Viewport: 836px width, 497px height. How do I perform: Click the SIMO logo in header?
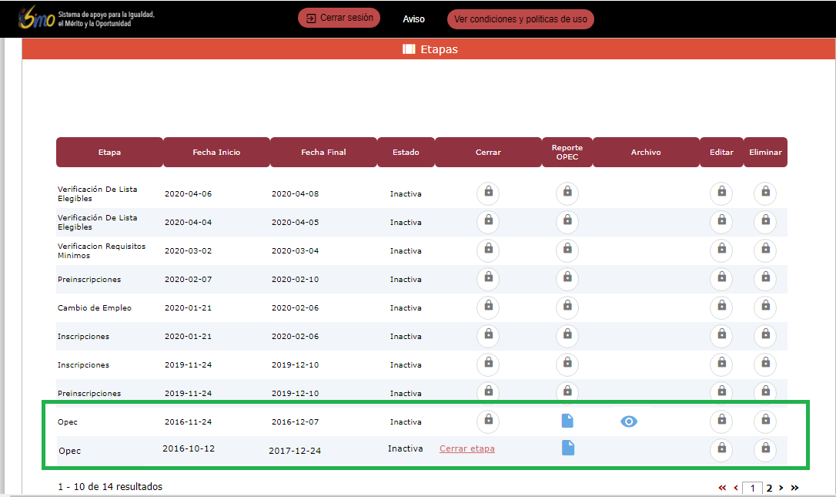38,18
